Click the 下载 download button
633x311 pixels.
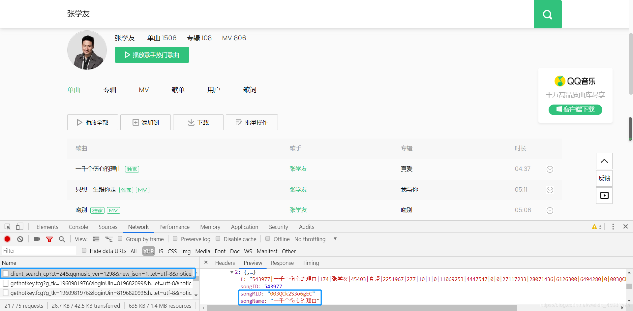198,122
